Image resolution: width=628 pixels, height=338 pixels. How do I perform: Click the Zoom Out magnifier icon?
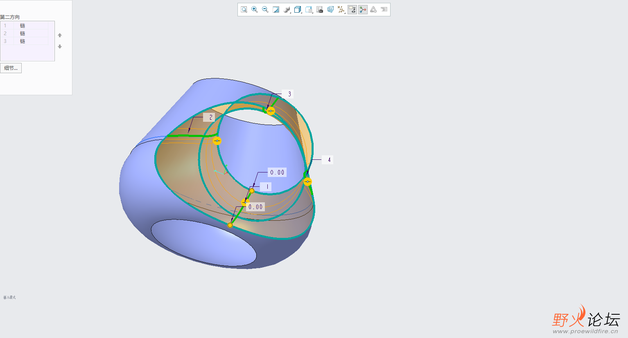[x=265, y=9]
